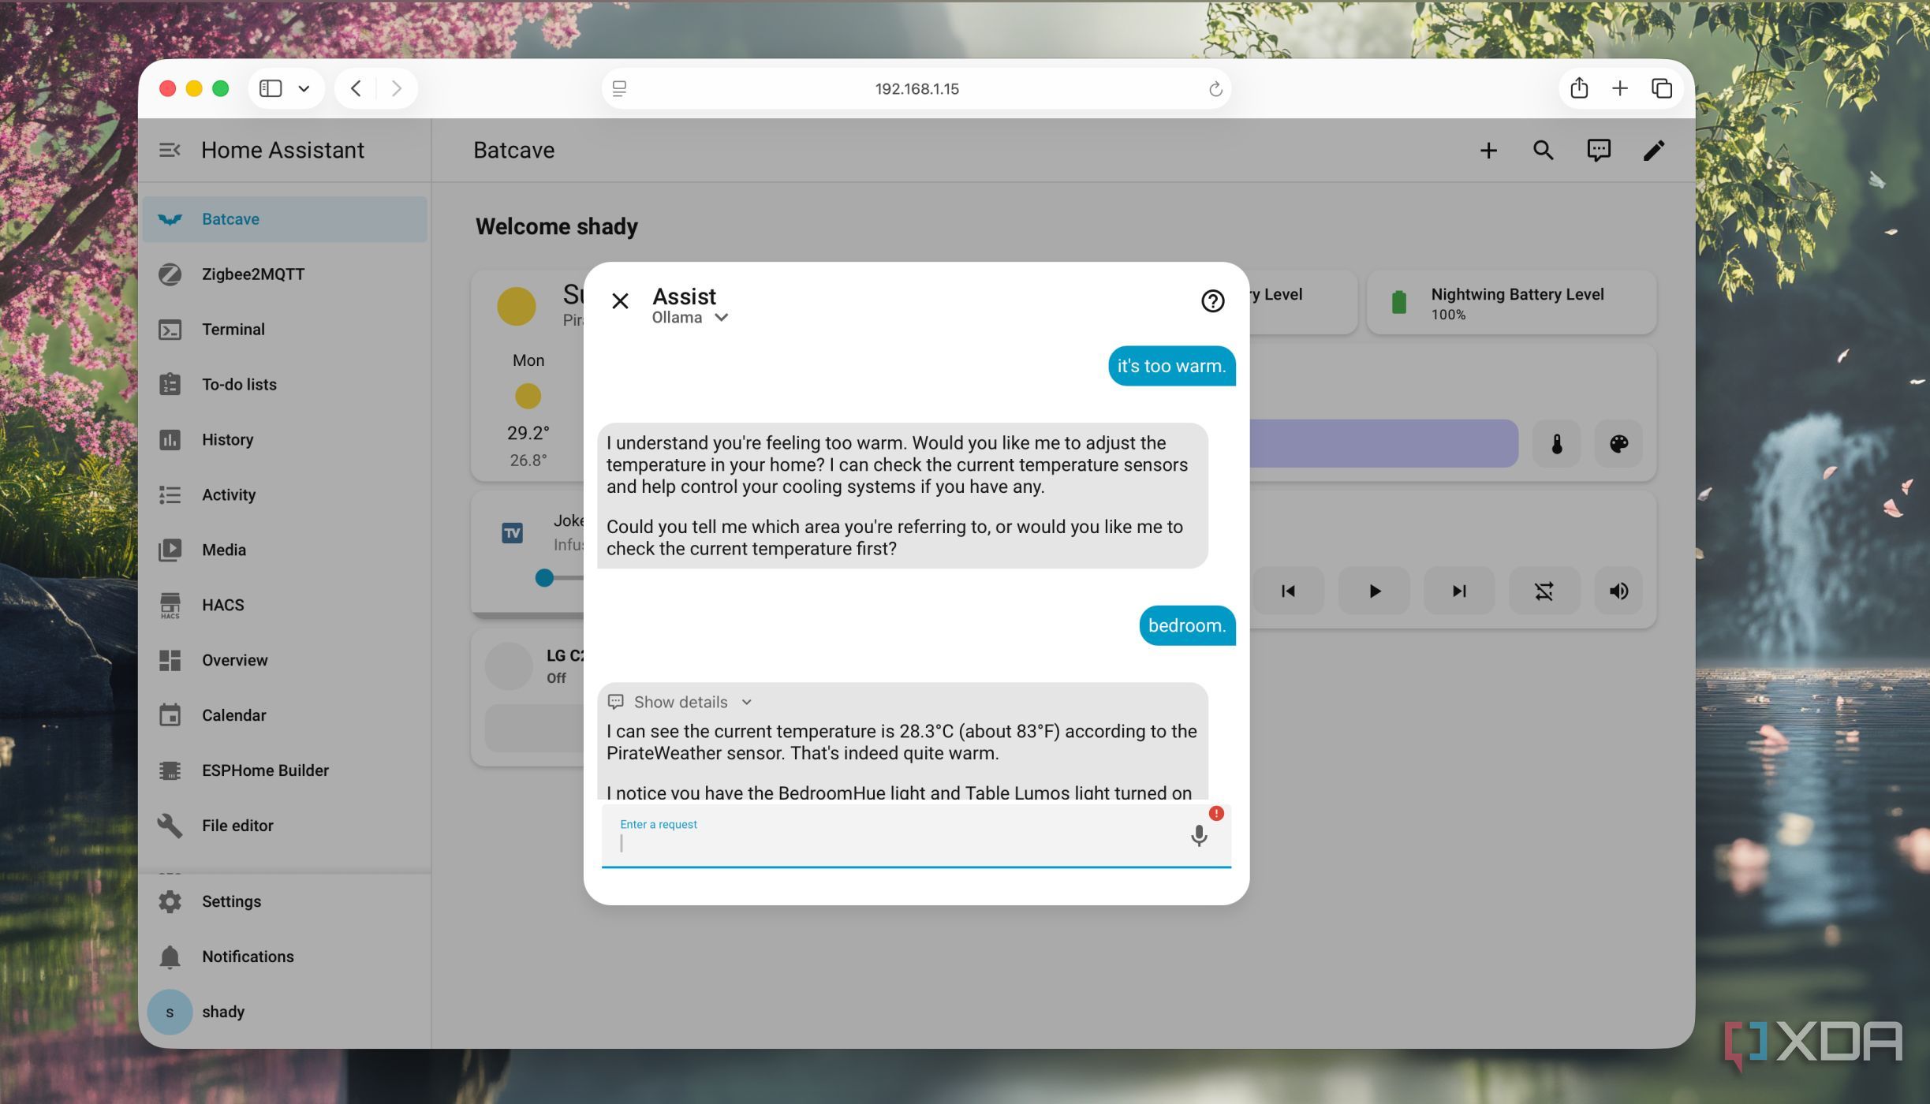Viewport: 1930px width, 1104px height.
Task: Open Batcave dashboard in sidebar
Action: [x=285, y=219]
